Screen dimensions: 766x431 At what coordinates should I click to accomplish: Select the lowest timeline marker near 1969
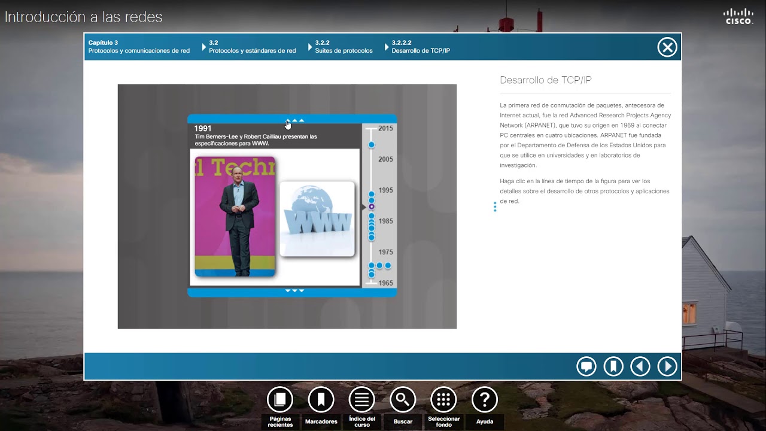coord(371,275)
